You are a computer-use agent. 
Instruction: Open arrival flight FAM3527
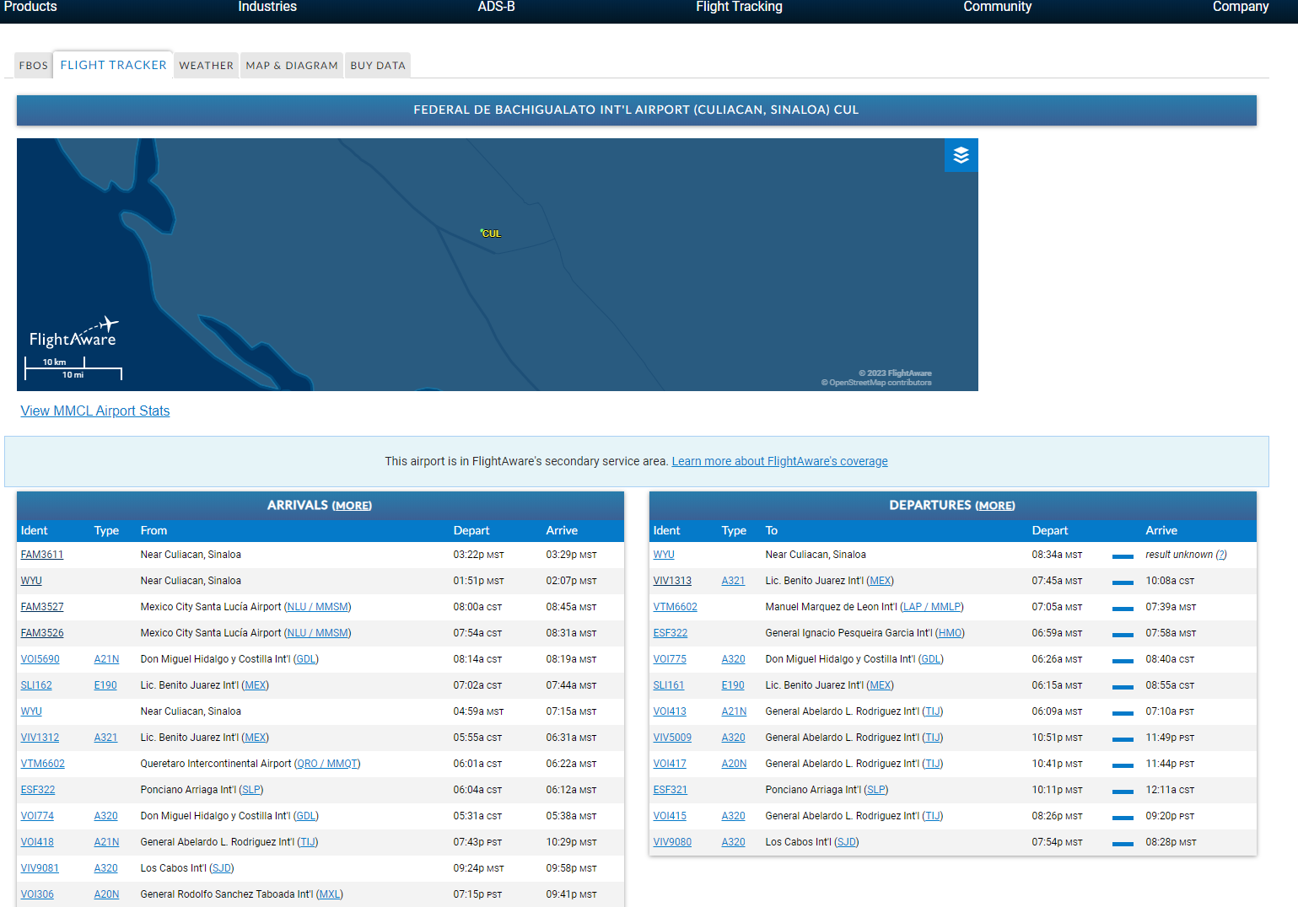coord(42,607)
